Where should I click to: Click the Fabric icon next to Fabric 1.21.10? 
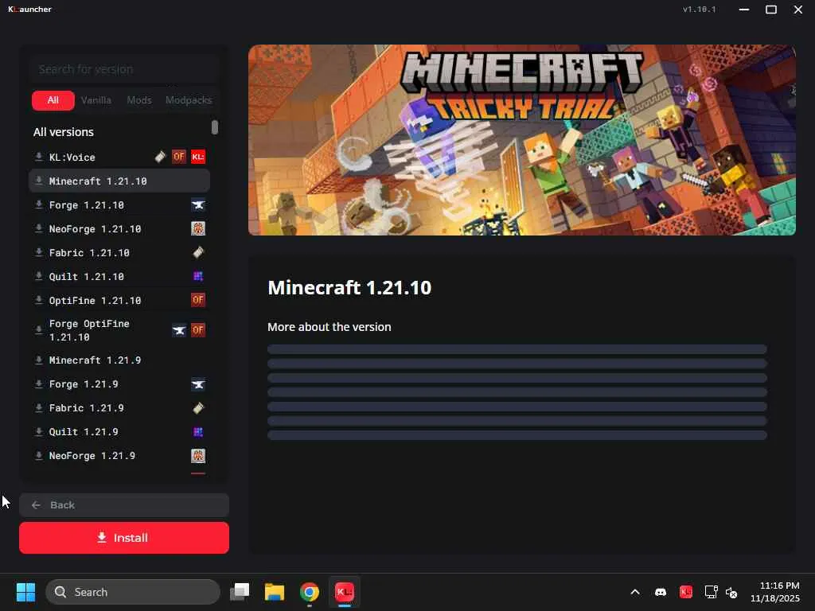(198, 252)
